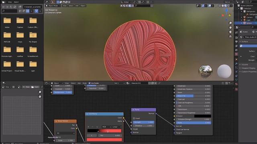
Task: Open shader type Object dropdown
Action: pyautogui.click(x=57, y=83)
